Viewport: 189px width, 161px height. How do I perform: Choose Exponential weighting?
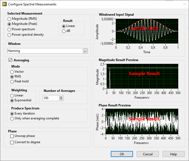coord(21,100)
